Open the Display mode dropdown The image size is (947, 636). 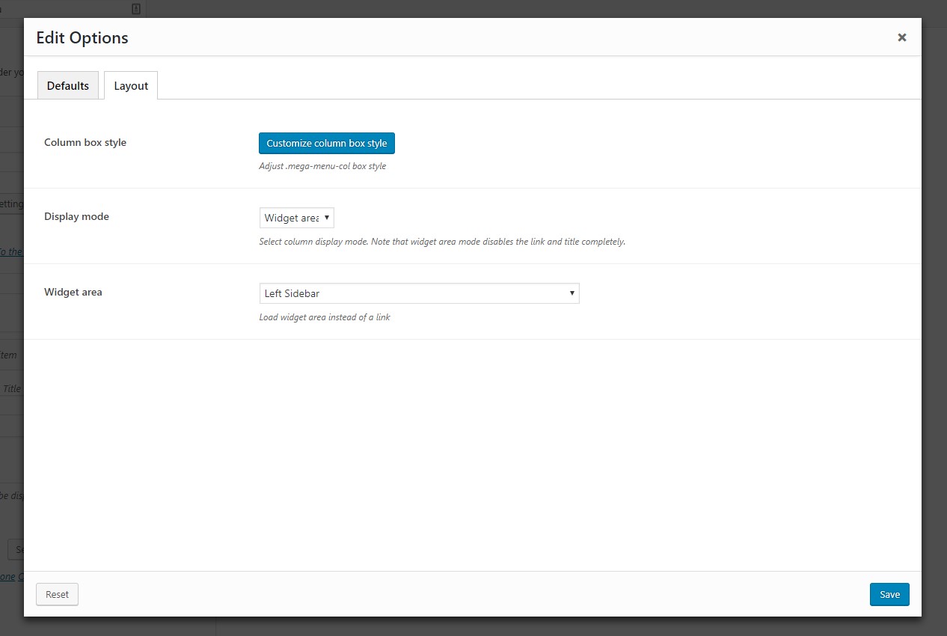[x=296, y=218]
